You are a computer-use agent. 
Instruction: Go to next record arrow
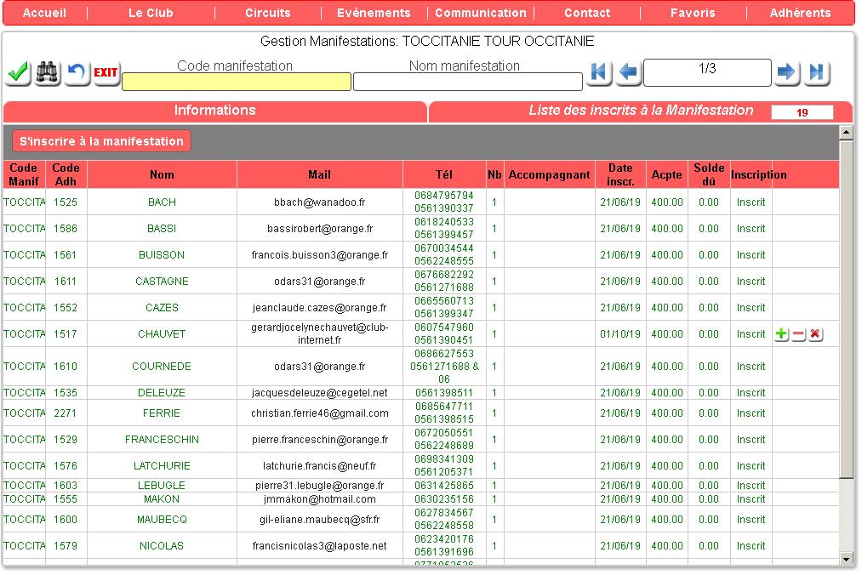[786, 72]
